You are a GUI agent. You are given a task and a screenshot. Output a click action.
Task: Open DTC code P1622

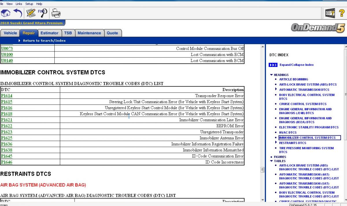pyautogui.click(x=7, y=126)
